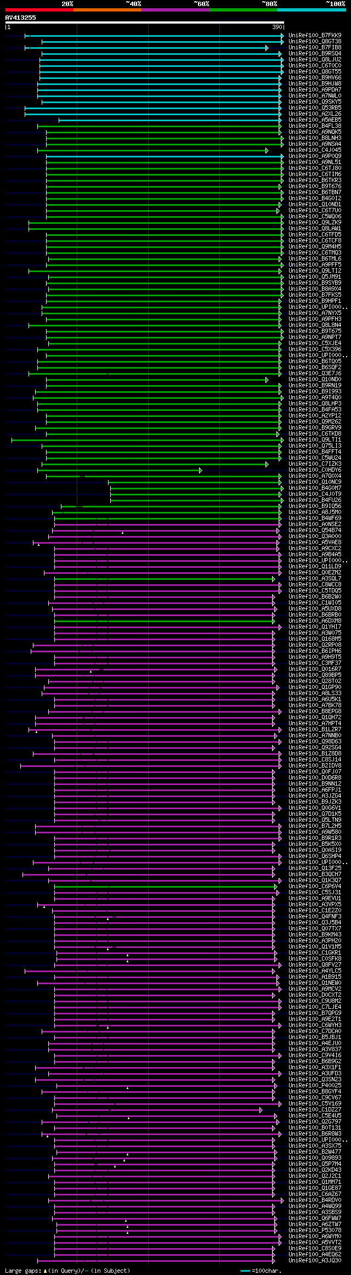Select the UniRef100_A2XL26 label

coord(315,114)
